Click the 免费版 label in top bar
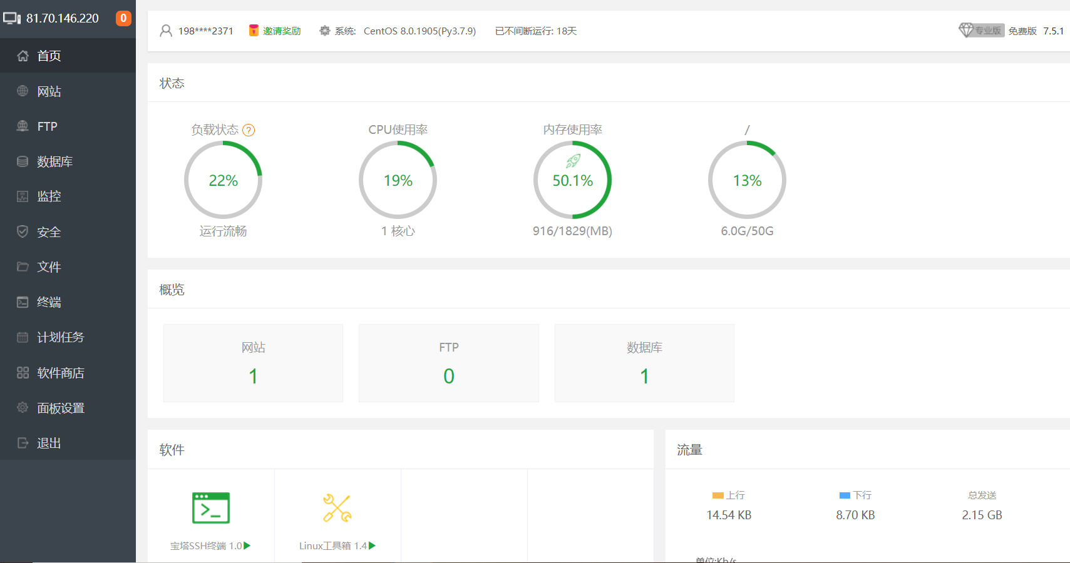 [x=1022, y=31]
